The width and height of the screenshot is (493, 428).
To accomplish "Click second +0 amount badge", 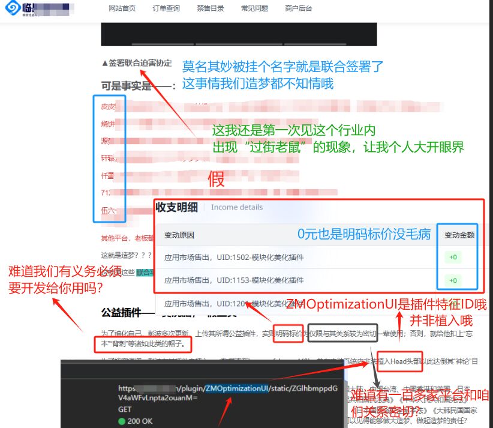I will pyautogui.click(x=453, y=280).
